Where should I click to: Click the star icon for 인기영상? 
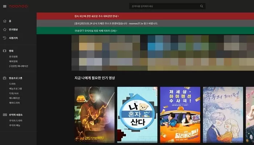[x=5, y=29]
